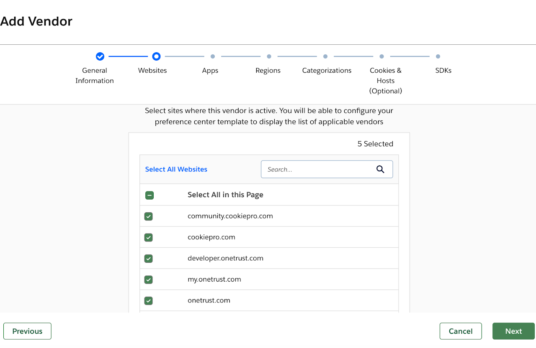
Task: Click the Select All Websites link
Action: click(x=176, y=169)
